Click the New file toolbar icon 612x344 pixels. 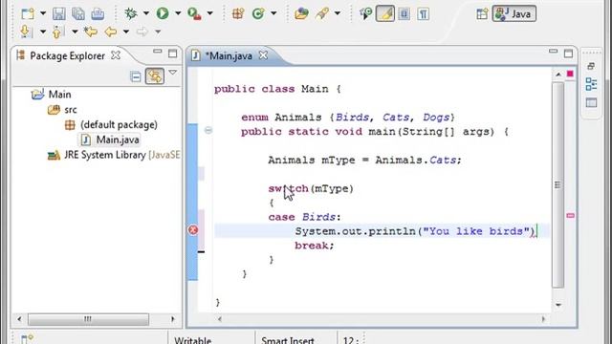pos(28,14)
